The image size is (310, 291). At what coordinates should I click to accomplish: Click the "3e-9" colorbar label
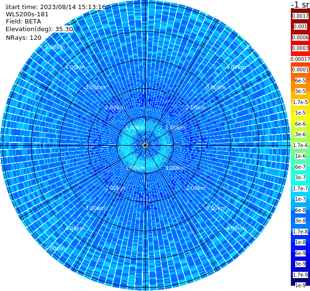click(300, 264)
